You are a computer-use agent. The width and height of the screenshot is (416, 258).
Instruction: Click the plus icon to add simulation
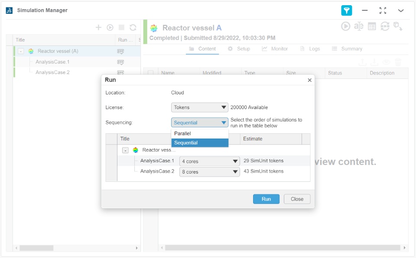pyautogui.click(x=98, y=27)
